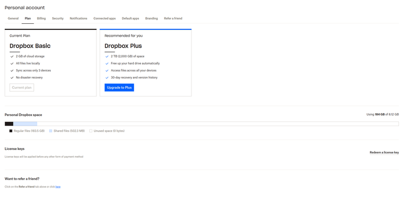
Task: Click the 'Unused space (0 bytes)' legend text
Action: (109, 131)
